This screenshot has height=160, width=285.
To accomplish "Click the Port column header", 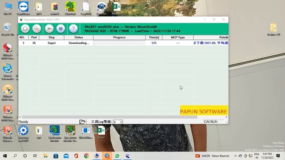I will 34,37.
